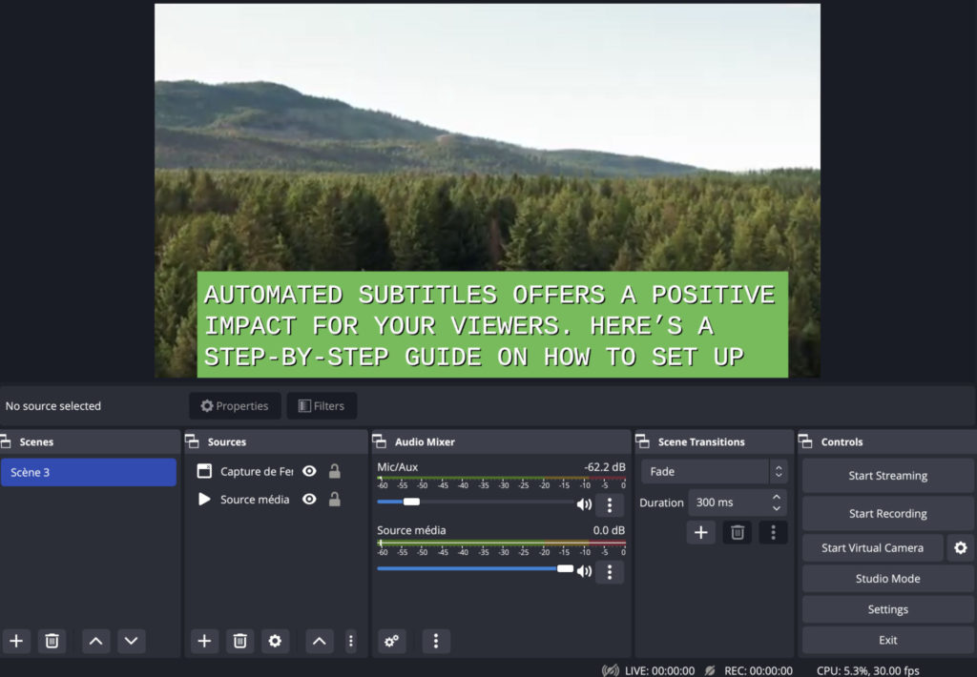This screenshot has height=677, width=977.
Task: Click the Start Streaming button
Action: [887, 475]
